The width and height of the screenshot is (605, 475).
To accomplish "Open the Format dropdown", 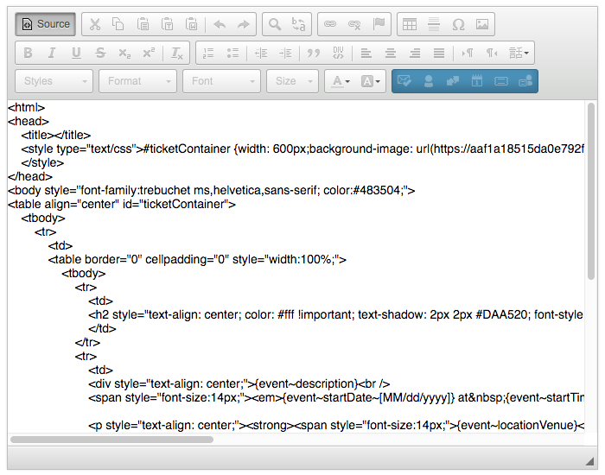I will pos(137,81).
